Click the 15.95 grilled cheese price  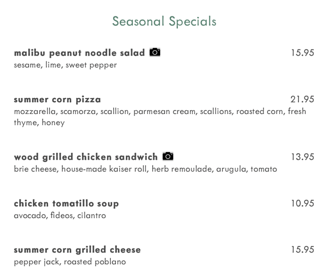pyautogui.click(x=302, y=249)
